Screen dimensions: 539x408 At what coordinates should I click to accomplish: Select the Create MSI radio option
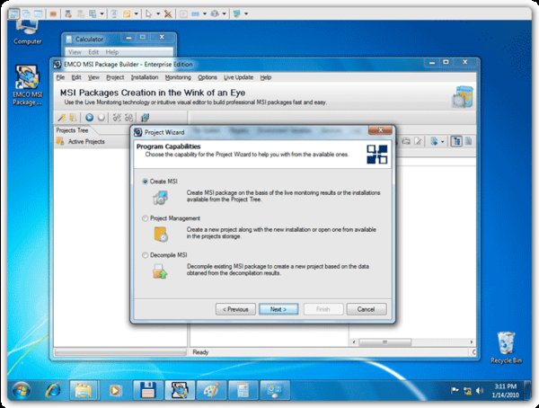(145, 182)
